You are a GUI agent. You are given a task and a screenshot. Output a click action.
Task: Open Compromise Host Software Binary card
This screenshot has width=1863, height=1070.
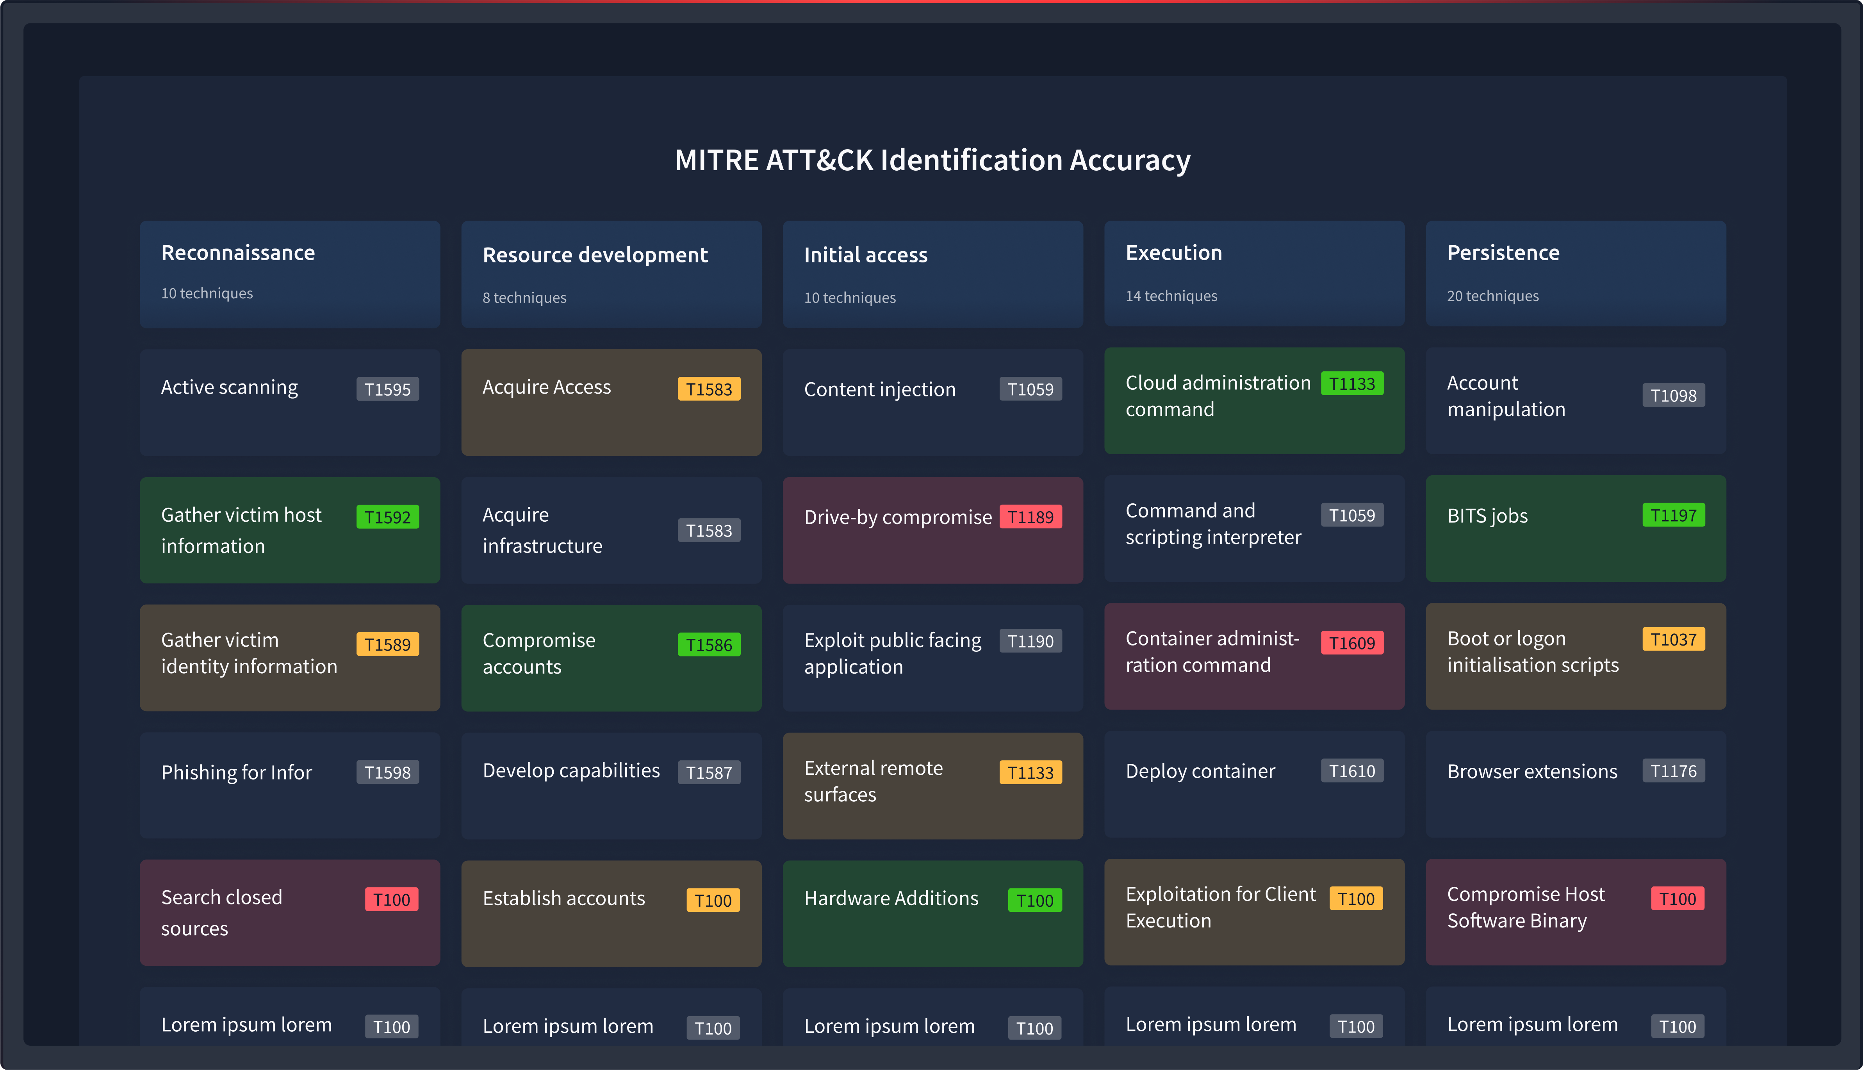[x=1576, y=912]
